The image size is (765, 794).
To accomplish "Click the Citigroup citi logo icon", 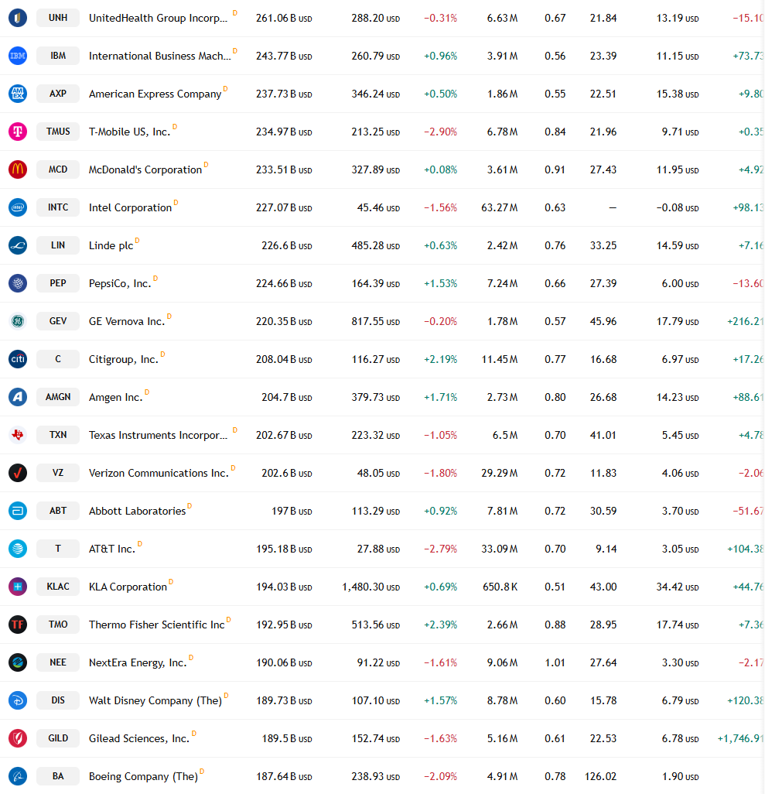I will (18, 359).
